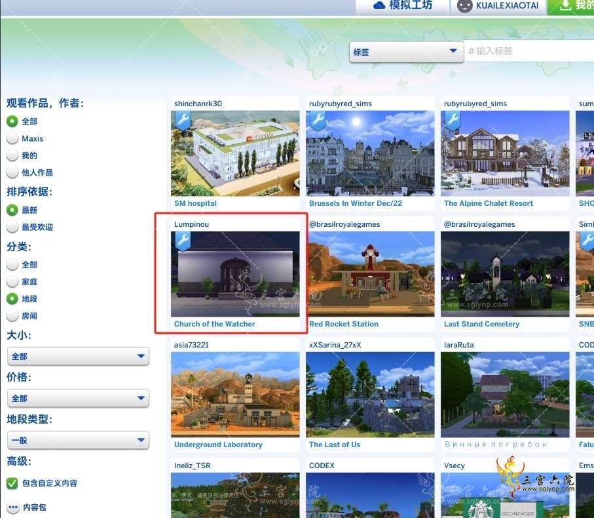The image size is (594, 518).
Task: Open author rubyrubyred_sims above Brussels lot
Action: [x=340, y=104]
